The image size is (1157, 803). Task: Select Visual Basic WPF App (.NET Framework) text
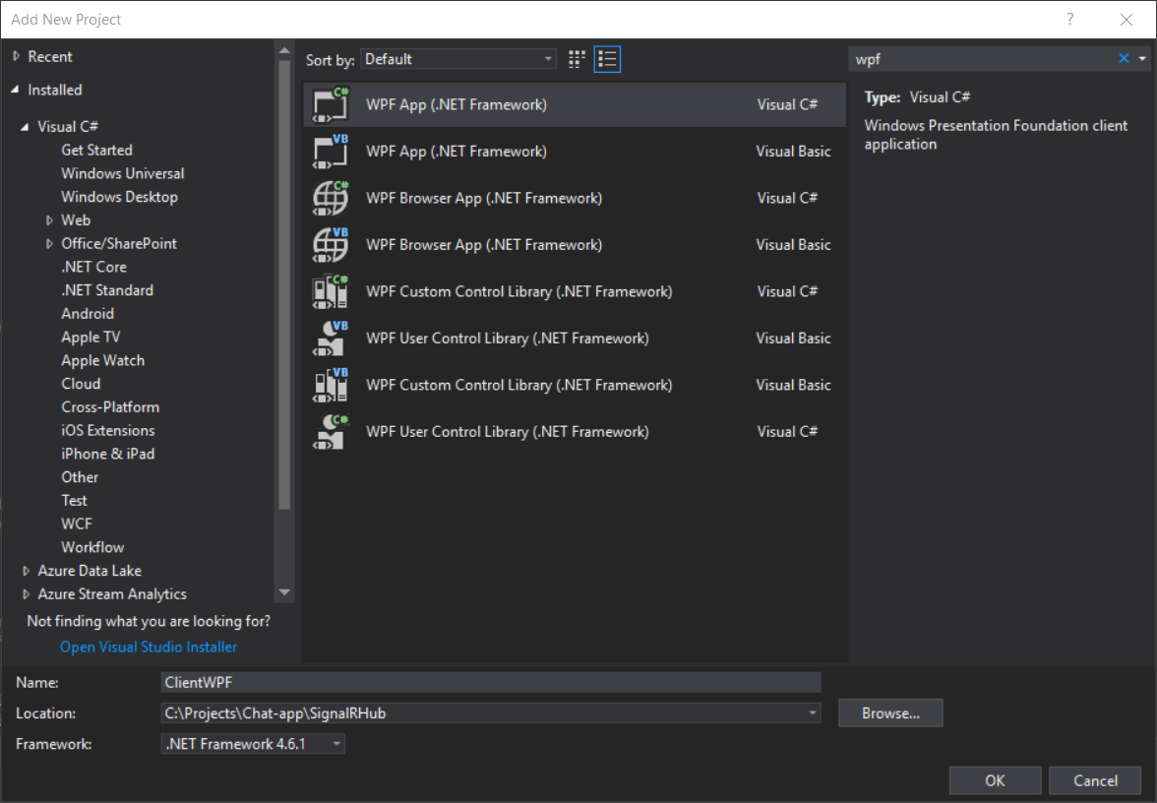click(457, 152)
